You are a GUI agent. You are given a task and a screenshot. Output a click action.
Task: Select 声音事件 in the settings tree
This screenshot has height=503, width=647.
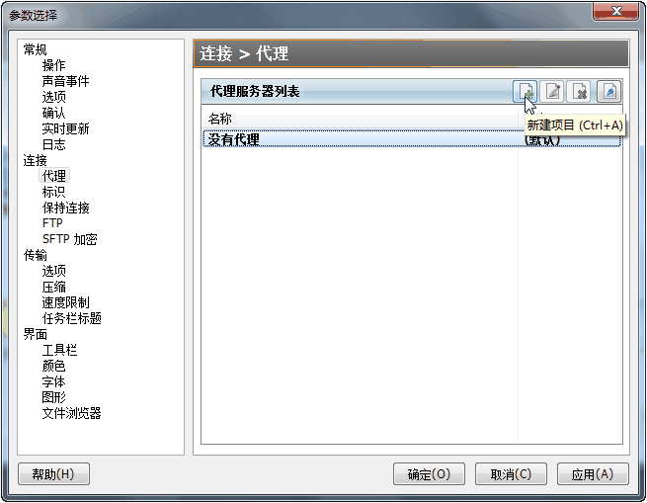tap(65, 81)
